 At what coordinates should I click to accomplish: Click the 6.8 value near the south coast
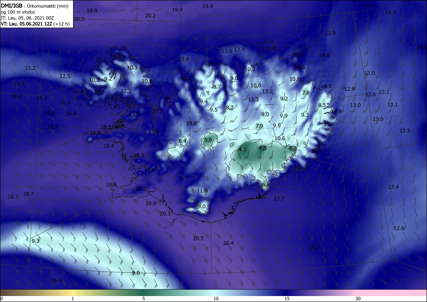click(266, 185)
